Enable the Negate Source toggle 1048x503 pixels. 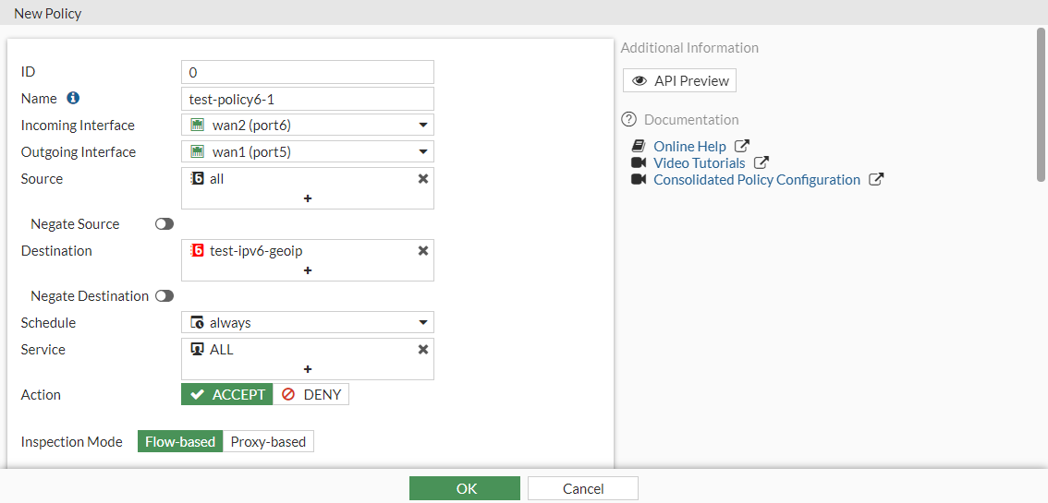click(x=165, y=224)
